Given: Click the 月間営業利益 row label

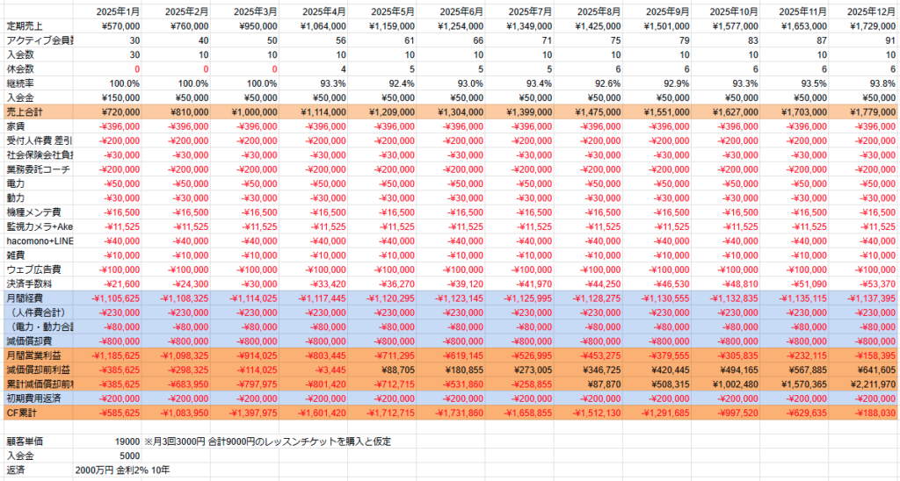Looking at the screenshot, I should 37,355.
